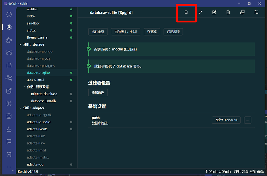Screen dimensions: 267x176
Task: Open the database cylinder icon in sidebar
Action: click(x=9, y=116)
